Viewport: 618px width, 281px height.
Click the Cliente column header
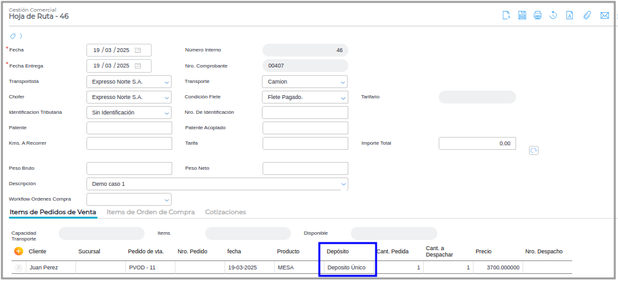tap(37, 251)
